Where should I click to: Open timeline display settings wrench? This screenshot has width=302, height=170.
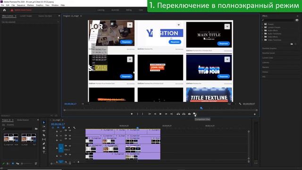click(75, 128)
